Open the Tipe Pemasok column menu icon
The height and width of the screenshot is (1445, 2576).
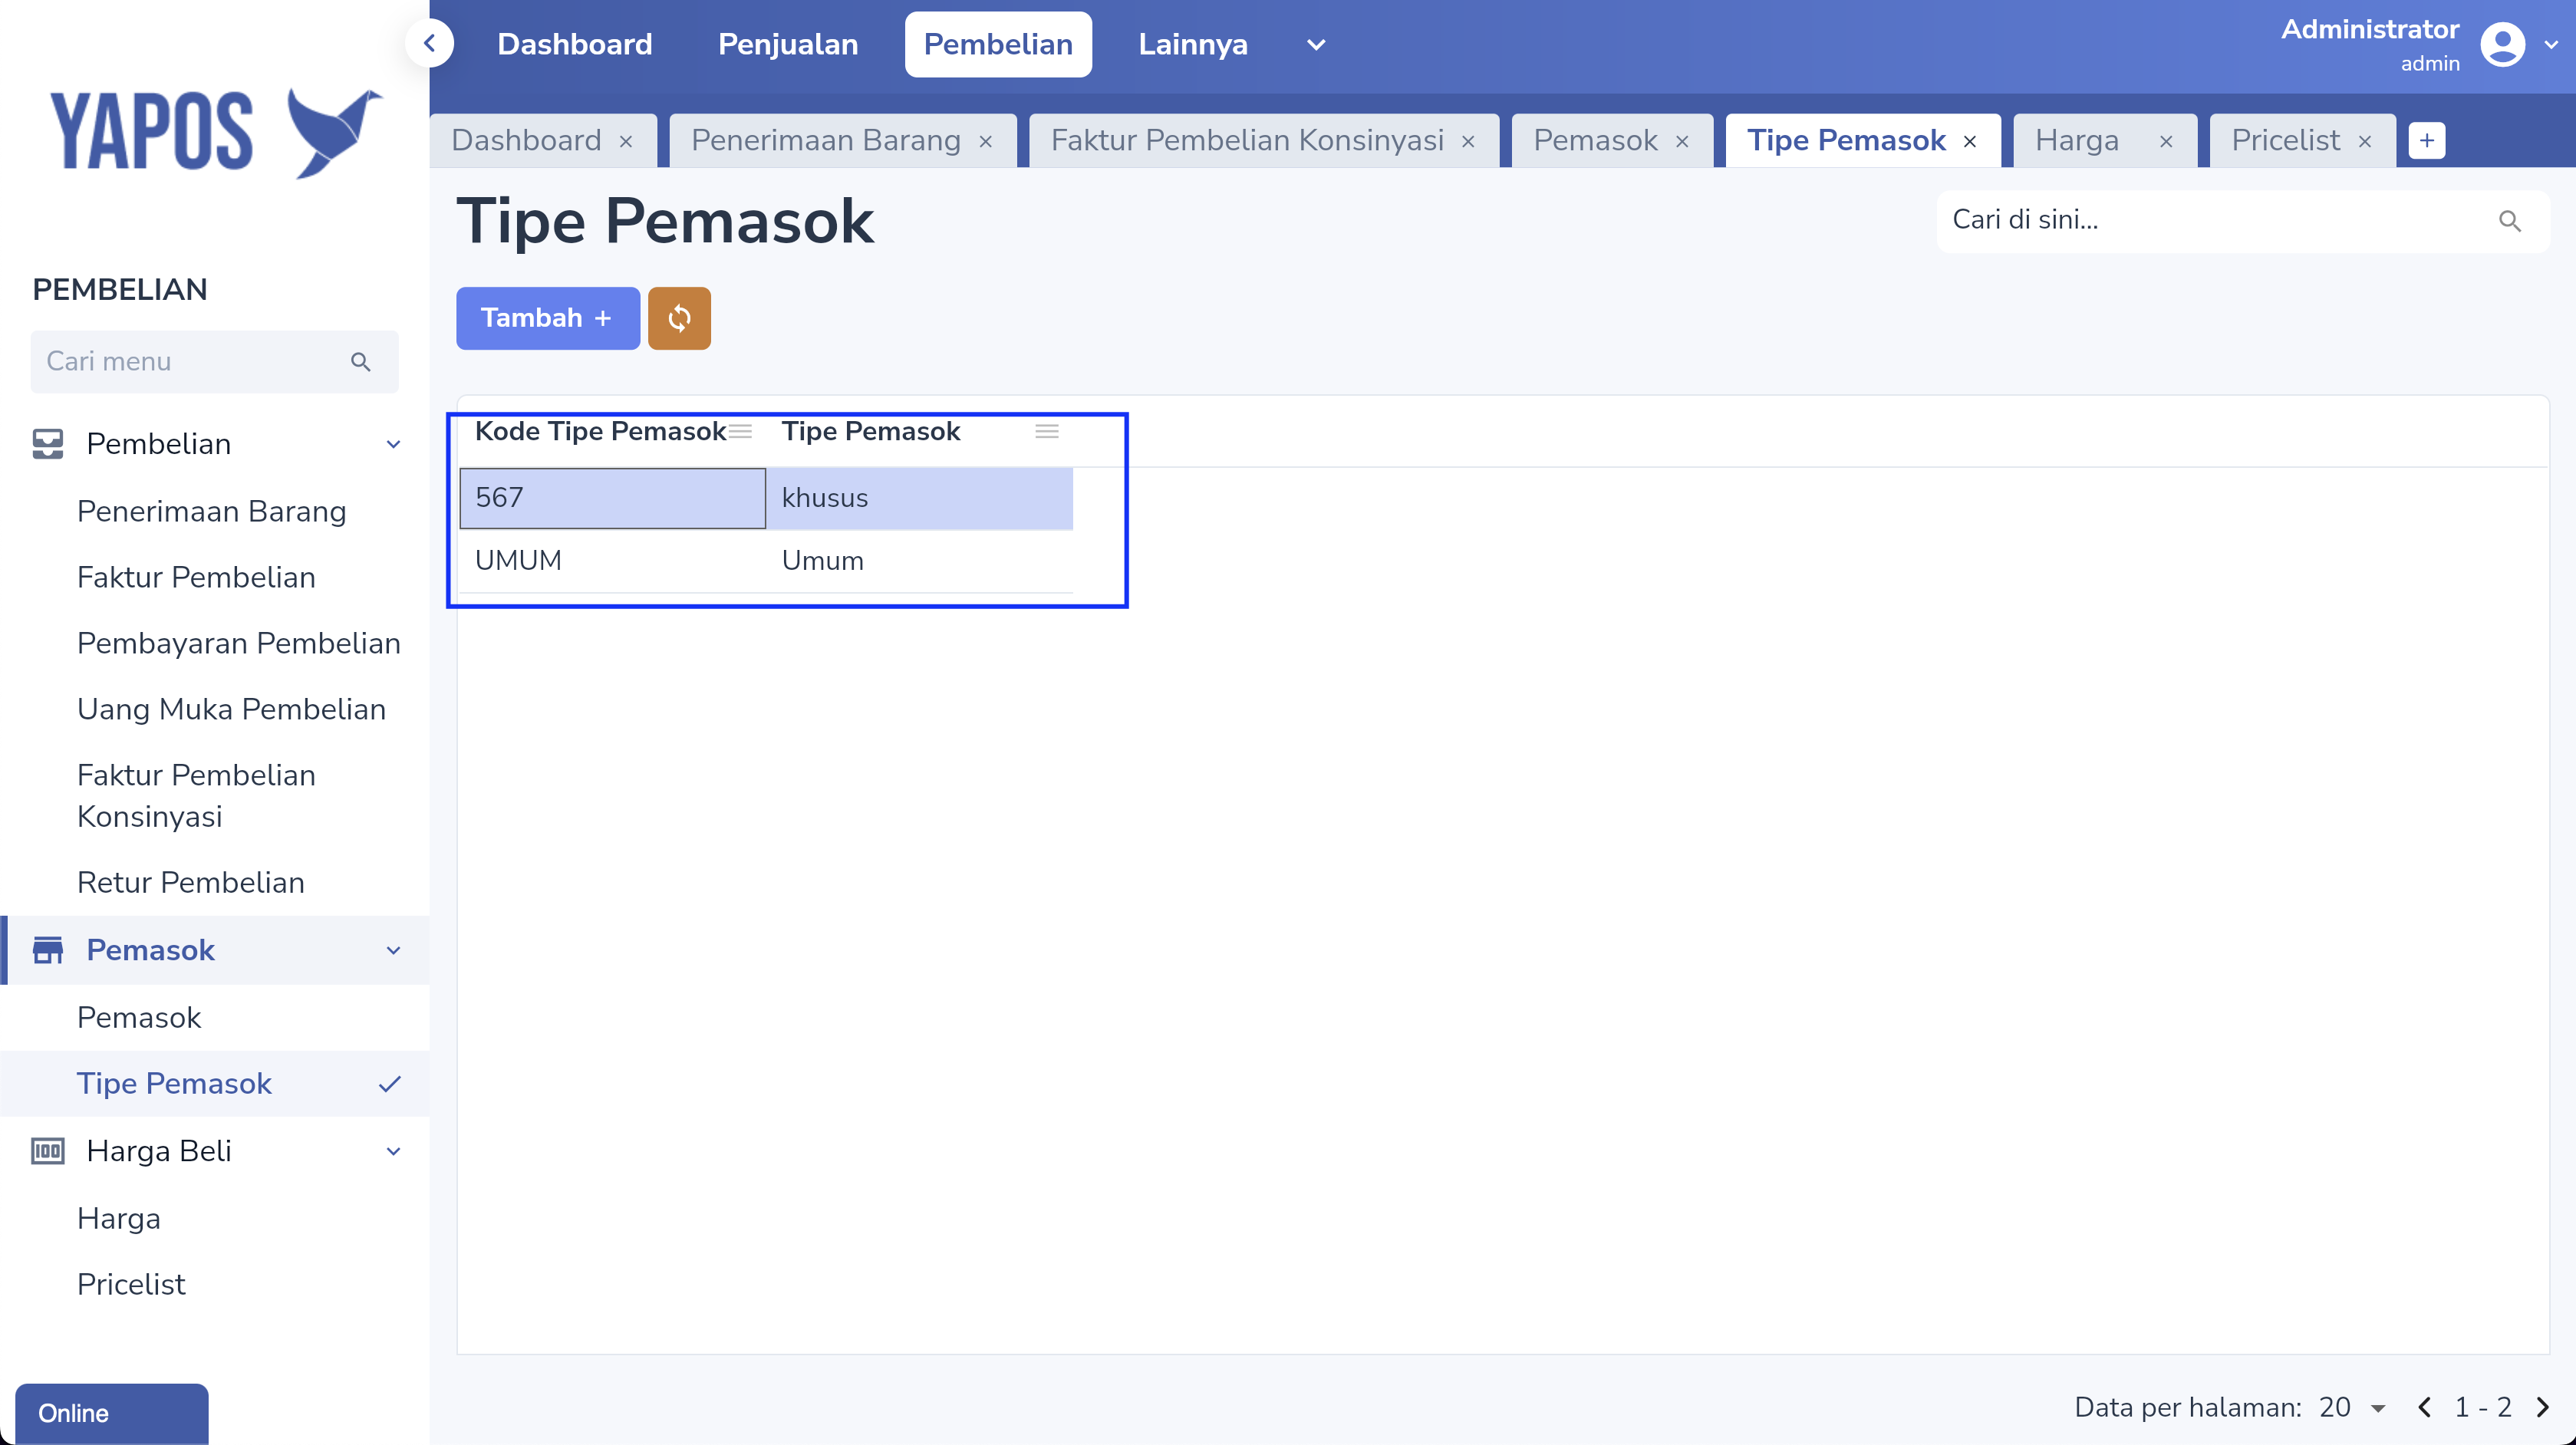pyautogui.click(x=1047, y=431)
